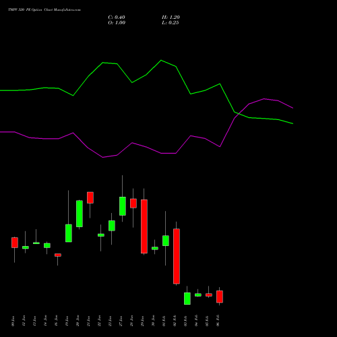Screen dimensions: 337x337
Task: Click the red candlestick for 21 Jan
Action: pyautogui.click(x=90, y=197)
